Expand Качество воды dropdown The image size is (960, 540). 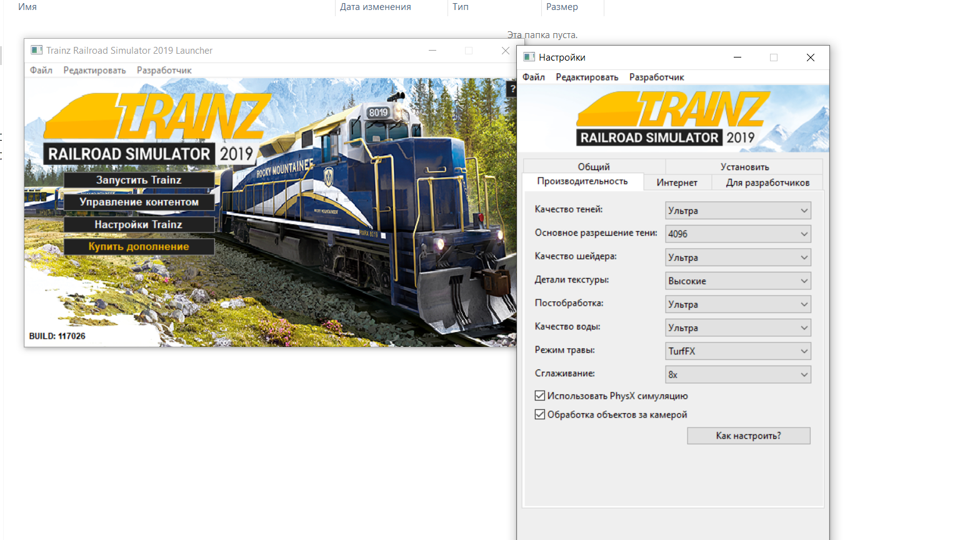point(738,327)
